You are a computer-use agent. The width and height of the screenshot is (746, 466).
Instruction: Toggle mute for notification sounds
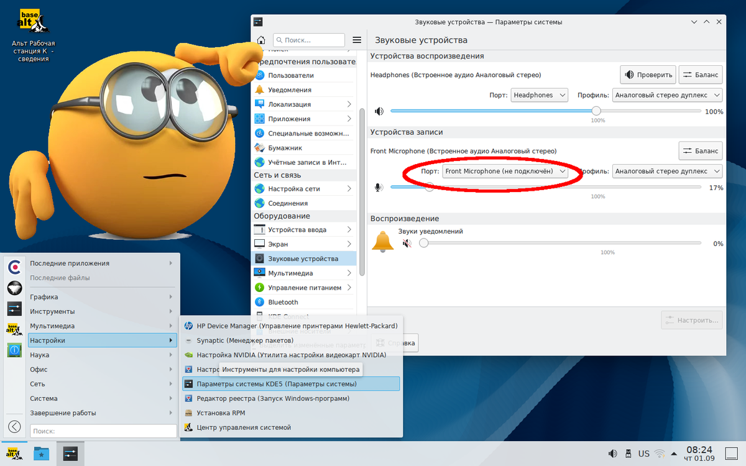click(407, 244)
